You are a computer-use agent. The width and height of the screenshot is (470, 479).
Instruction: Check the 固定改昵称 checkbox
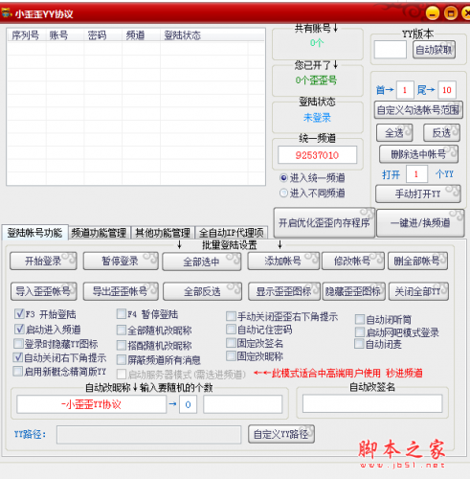coord(231,356)
